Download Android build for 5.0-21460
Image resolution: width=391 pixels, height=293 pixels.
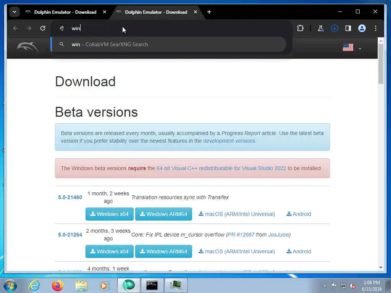299,214
